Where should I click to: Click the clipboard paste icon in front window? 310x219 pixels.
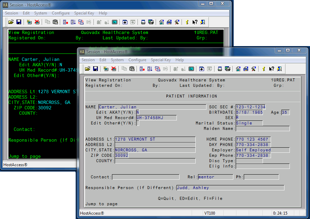(132, 69)
